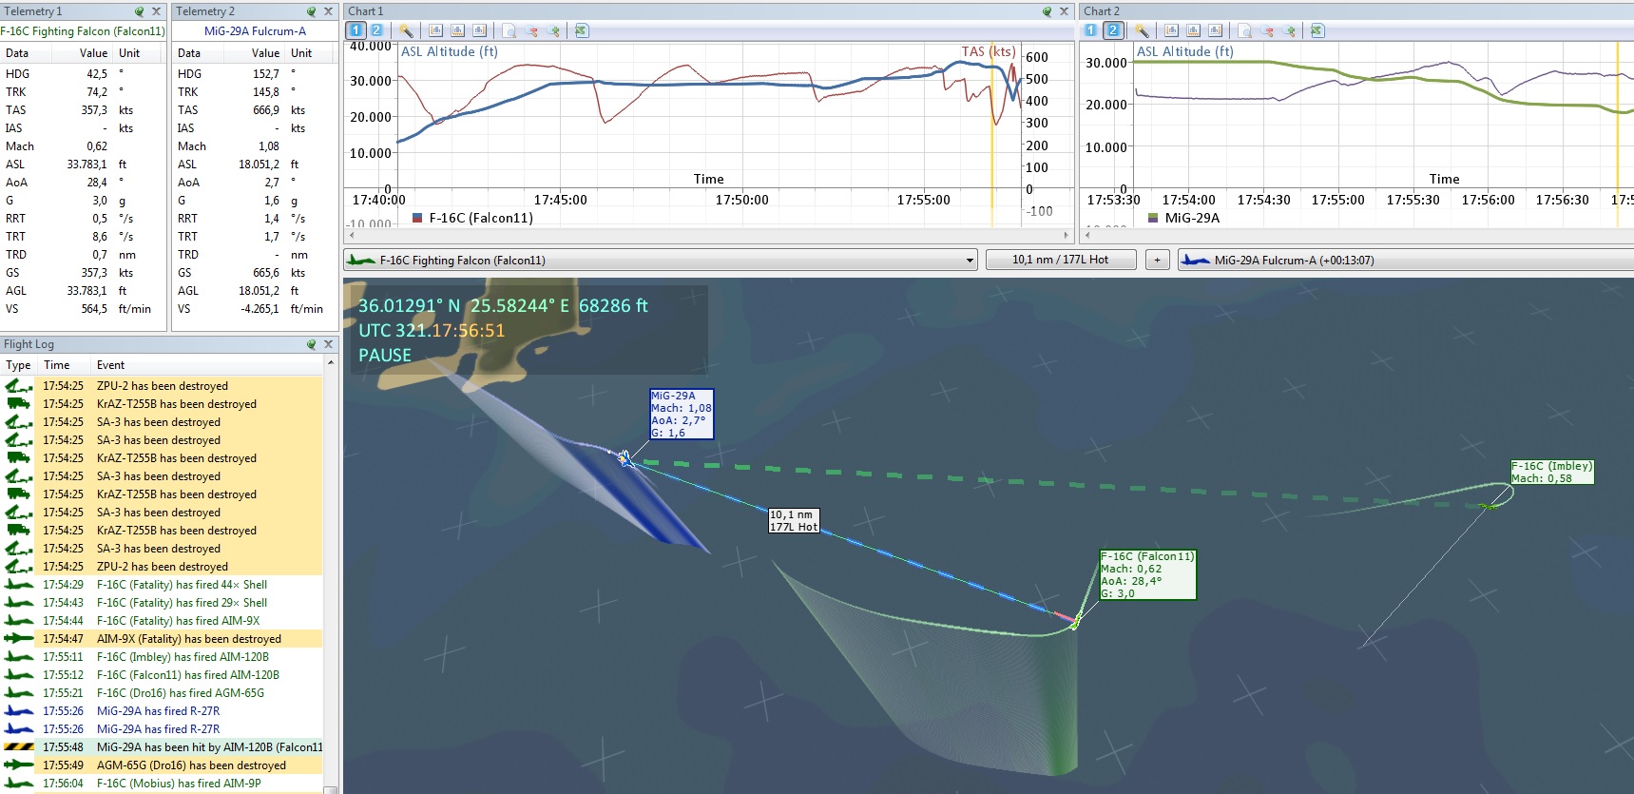The height and width of the screenshot is (794, 1634).
Task: Toggle object 1 button in Chart 1 toolbar
Action: pyautogui.click(x=356, y=30)
